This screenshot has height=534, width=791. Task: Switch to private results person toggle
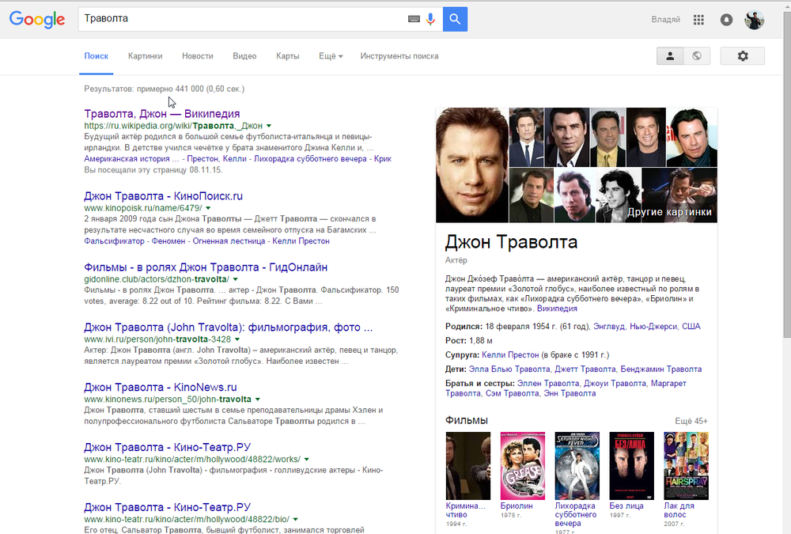pos(670,56)
